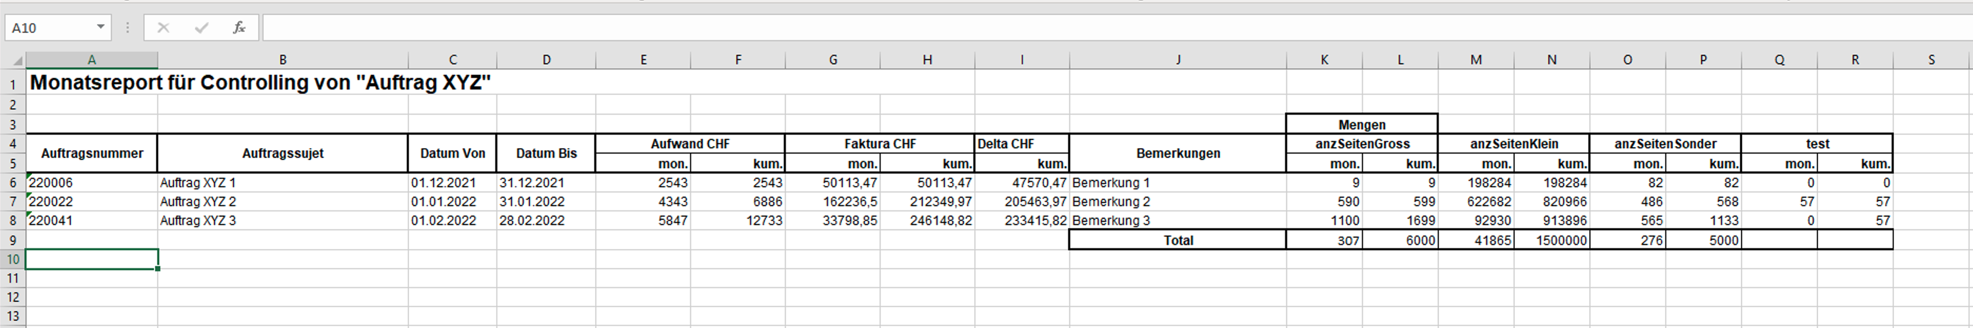Open the Name Box dropdown arrow

pyautogui.click(x=100, y=27)
